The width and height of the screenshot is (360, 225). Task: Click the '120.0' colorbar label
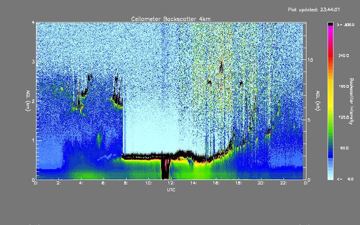click(344, 117)
